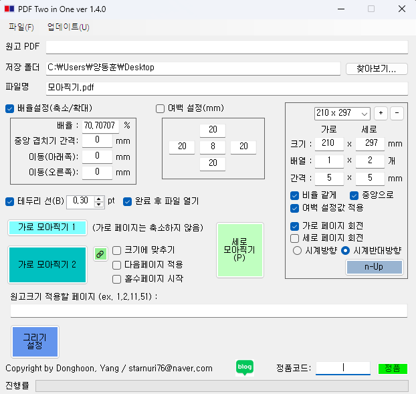Screen dimensions: 416x394
Task: Click the 진행률 progress bar
Action: [222, 386]
